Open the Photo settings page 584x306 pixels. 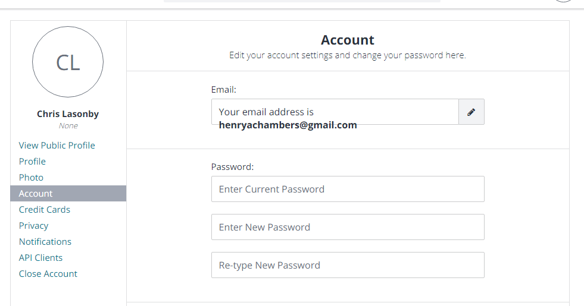(x=31, y=178)
